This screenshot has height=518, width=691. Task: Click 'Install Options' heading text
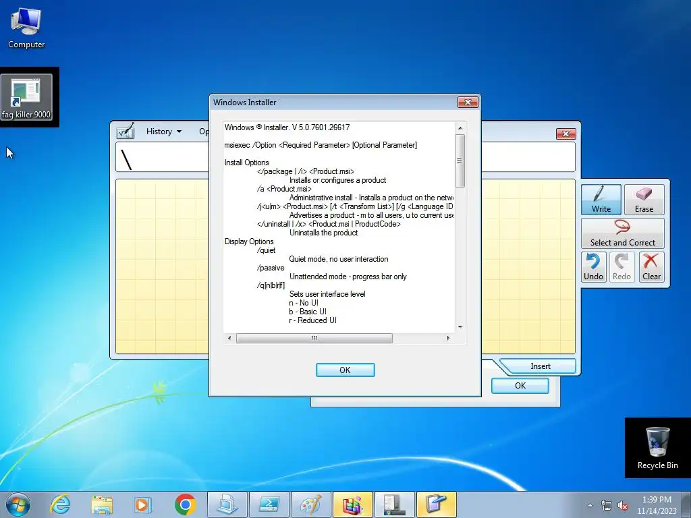(246, 163)
